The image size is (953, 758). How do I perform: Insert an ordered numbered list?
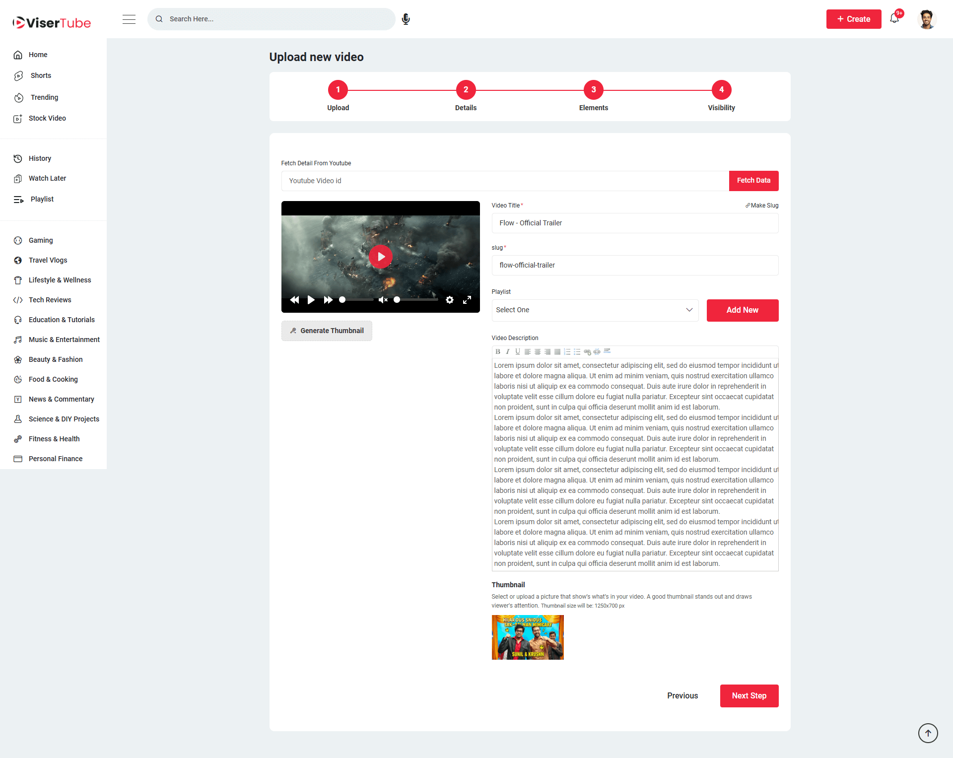pos(567,352)
